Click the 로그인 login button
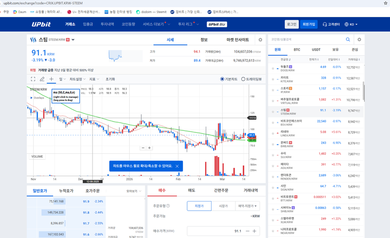Viewport: 390px width, 238px height. 292,24
